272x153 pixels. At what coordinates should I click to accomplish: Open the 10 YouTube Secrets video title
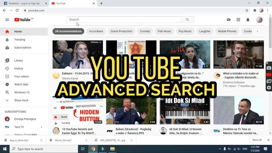pos(79,131)
